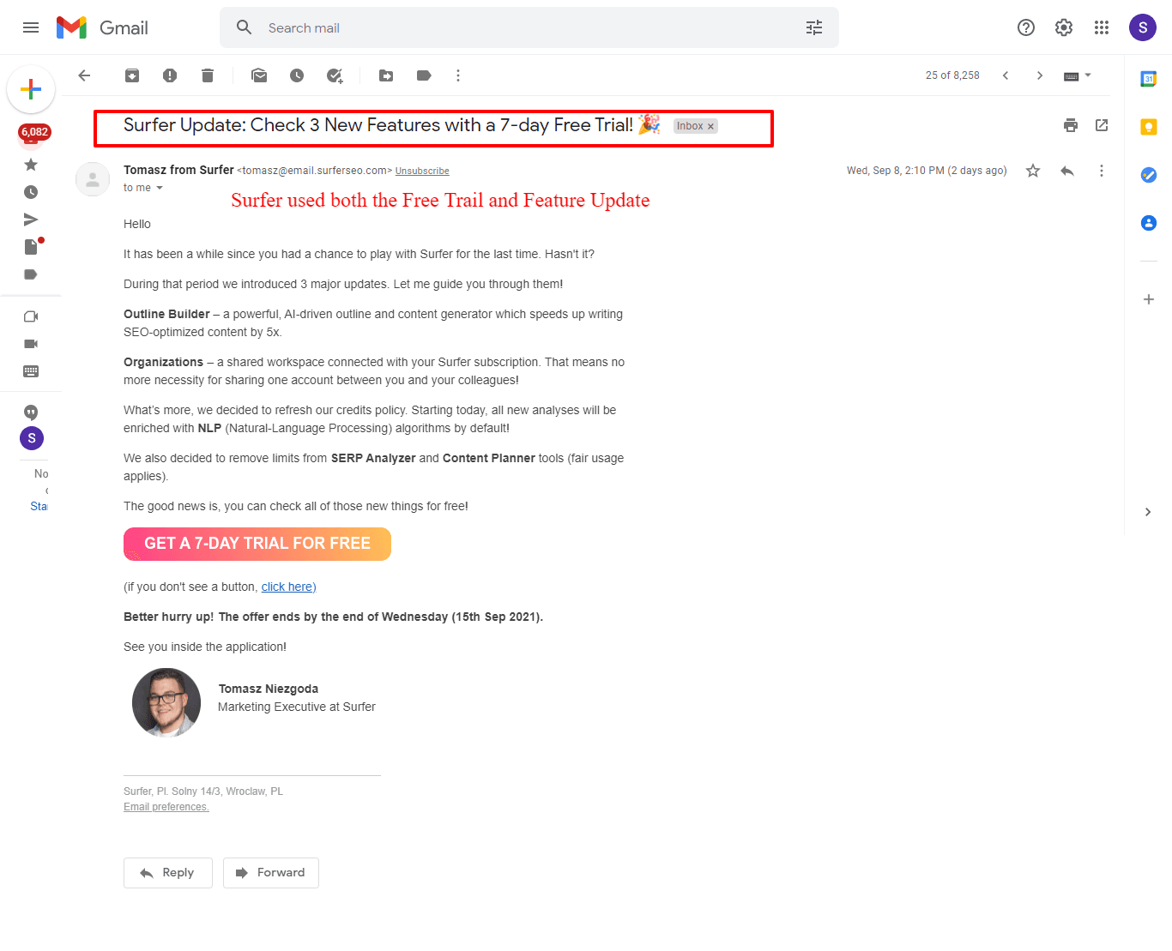
Task: Open the input tools dropdown
Action: pyautogui.click(x=1078, y=75)
